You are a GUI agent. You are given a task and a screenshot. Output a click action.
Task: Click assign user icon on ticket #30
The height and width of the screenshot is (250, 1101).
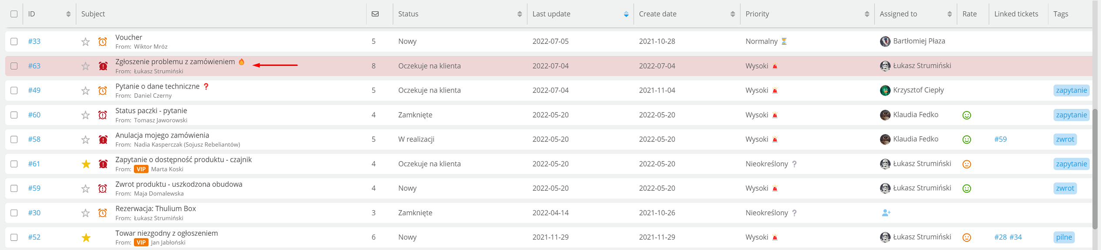click(x=886, y=213)
